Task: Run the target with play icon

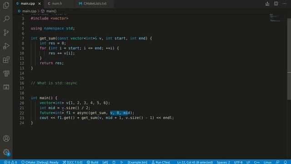Action: click(x=121, y=162)
